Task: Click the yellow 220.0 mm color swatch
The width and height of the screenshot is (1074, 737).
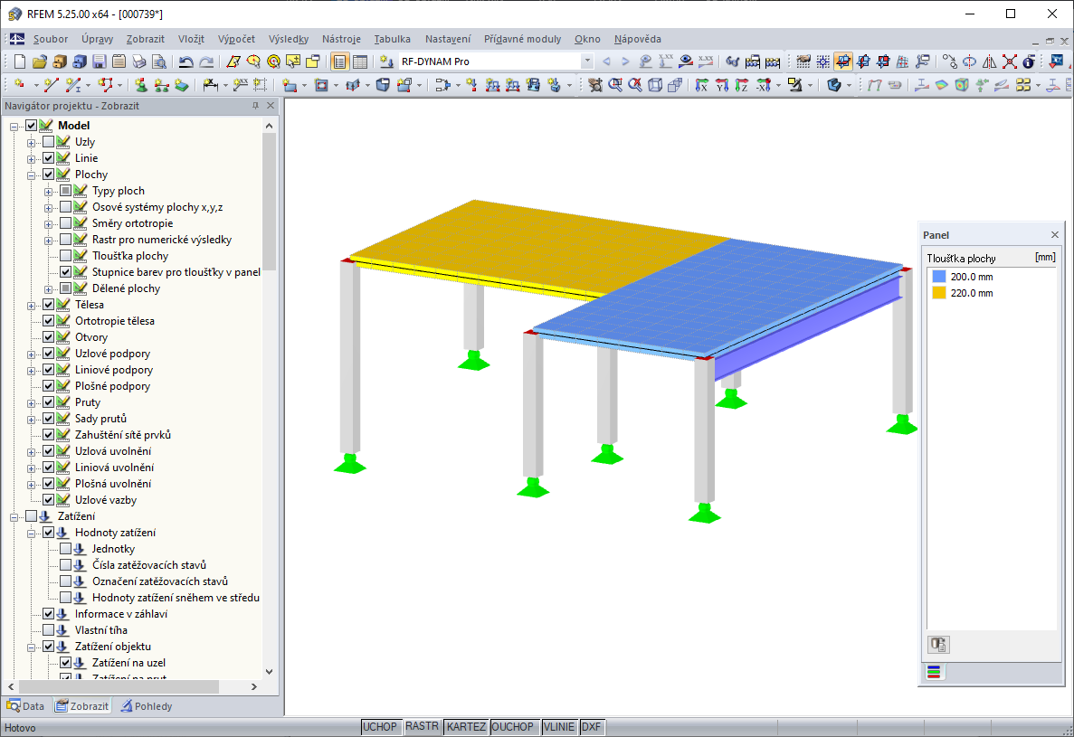Action: (x=939, y=293)
